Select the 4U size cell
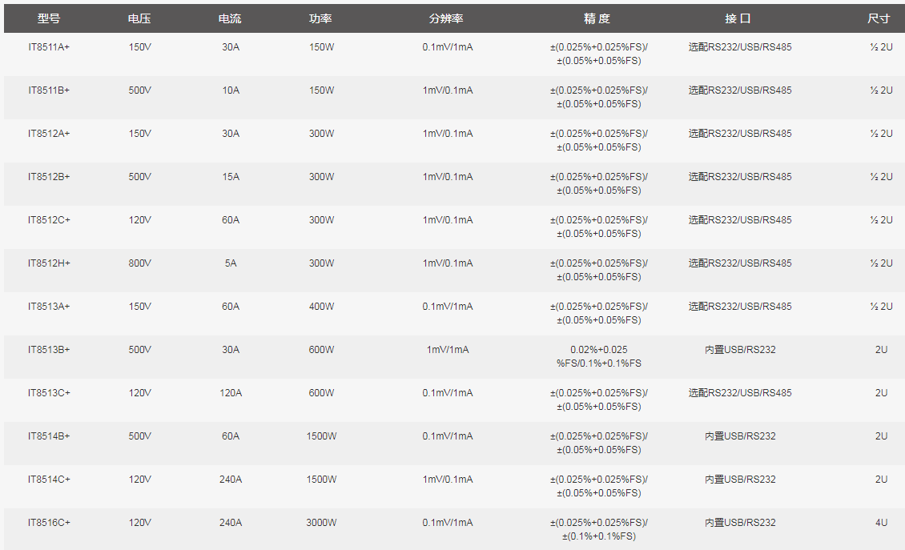 881,523
